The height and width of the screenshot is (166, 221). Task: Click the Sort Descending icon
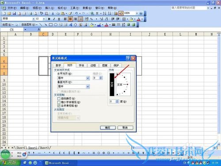click(x=110, y=14)
